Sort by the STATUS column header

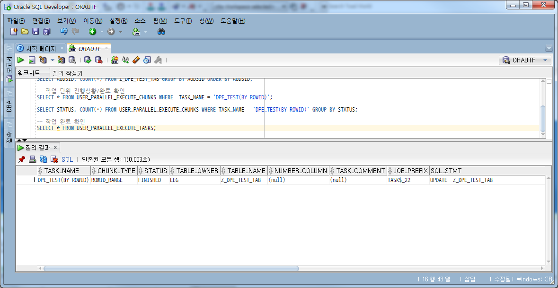click(x=153, y=171)
